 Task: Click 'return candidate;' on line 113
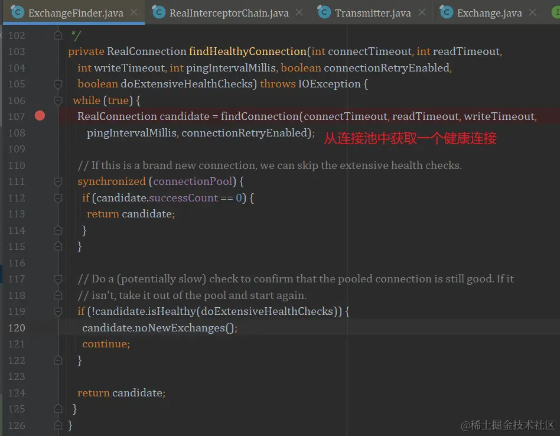point(131,214)
